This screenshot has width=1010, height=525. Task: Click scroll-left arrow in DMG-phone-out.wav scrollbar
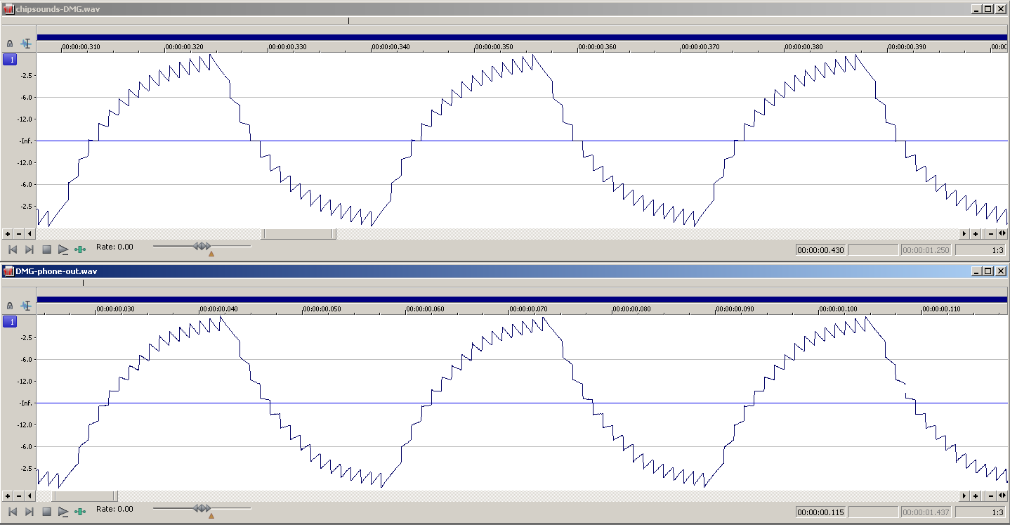point(29,496)
